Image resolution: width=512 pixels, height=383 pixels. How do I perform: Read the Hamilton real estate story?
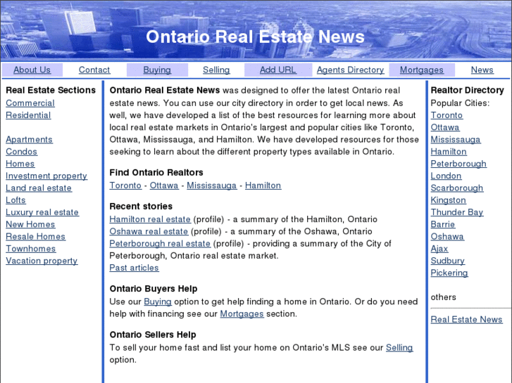(x=150, y=219)
